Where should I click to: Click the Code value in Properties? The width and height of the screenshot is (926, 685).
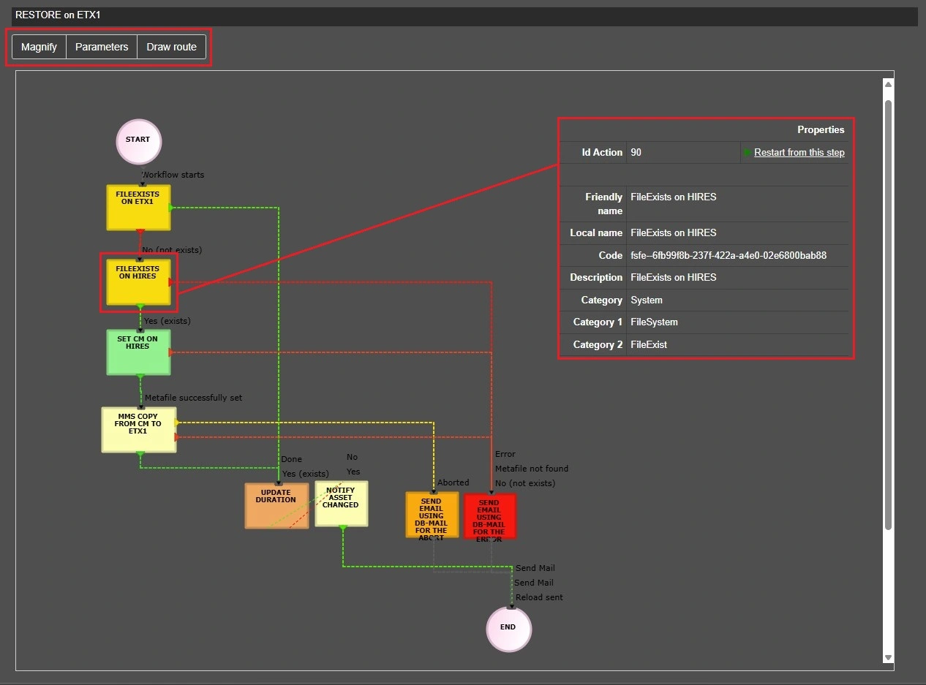click(x=728, y=256)
